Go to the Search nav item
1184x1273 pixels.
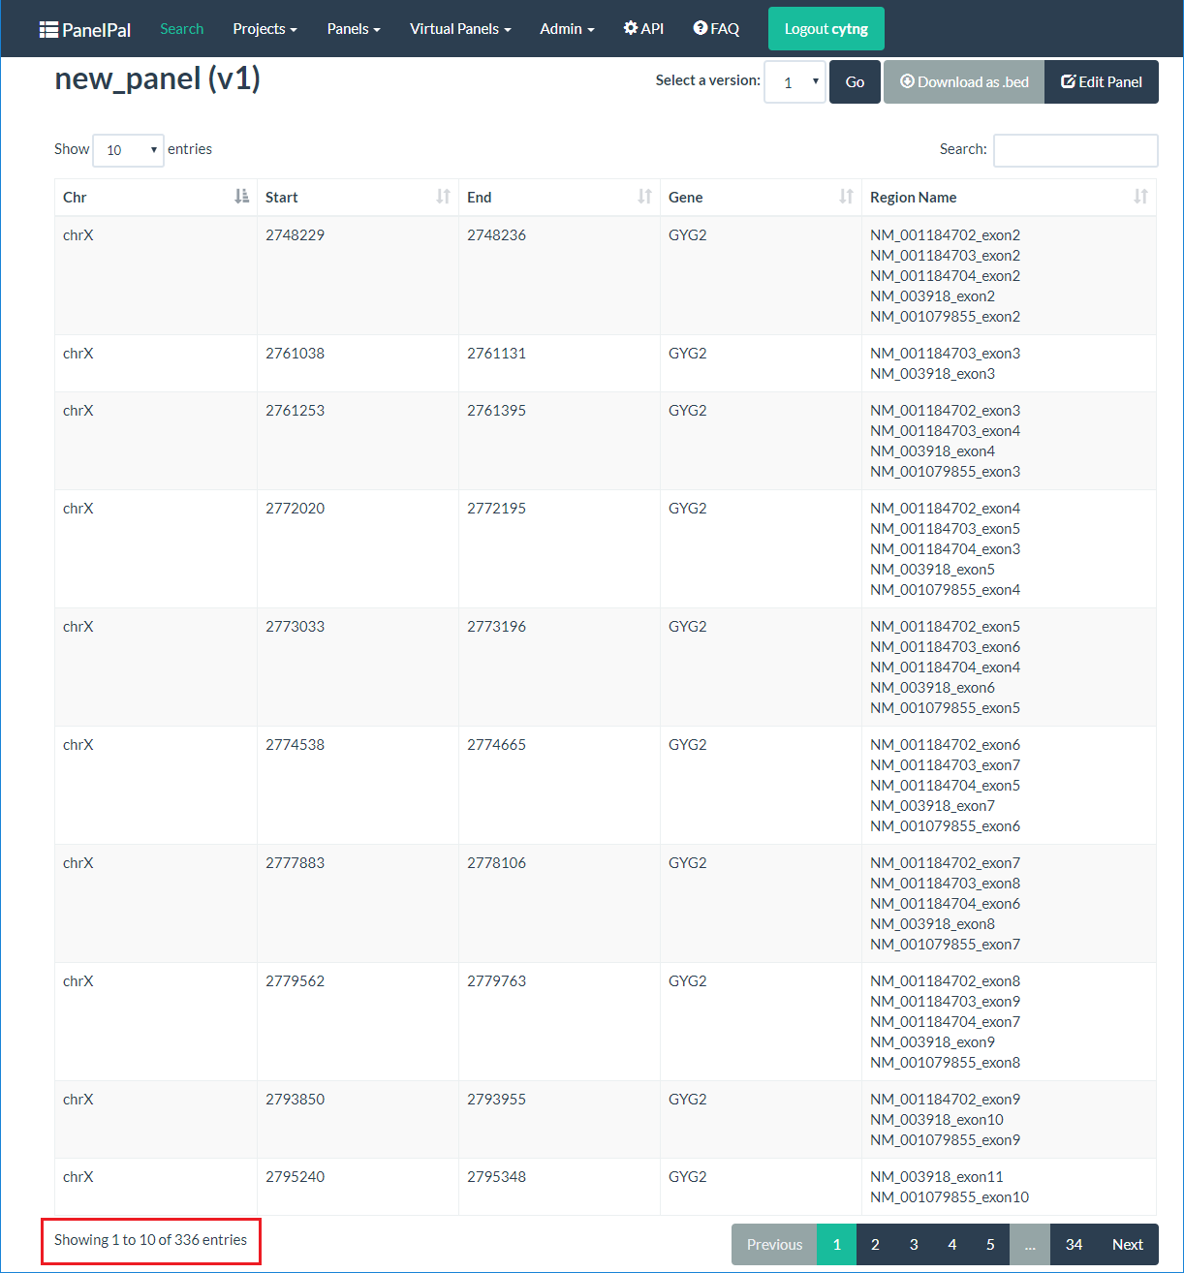click(x=182, y=29)
